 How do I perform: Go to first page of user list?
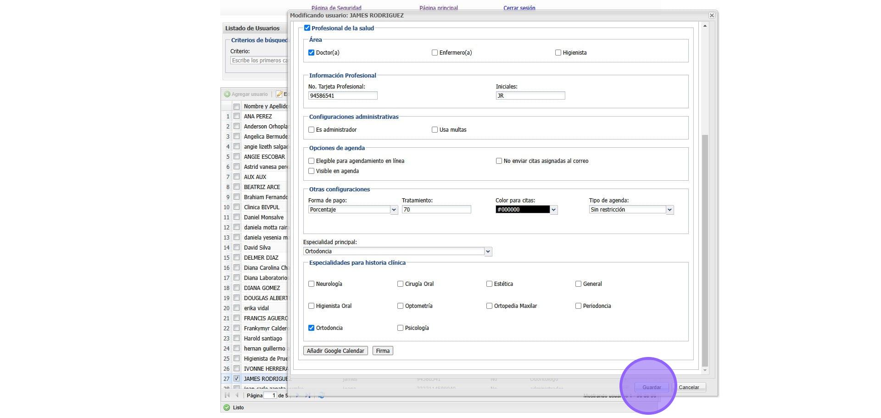227,395
